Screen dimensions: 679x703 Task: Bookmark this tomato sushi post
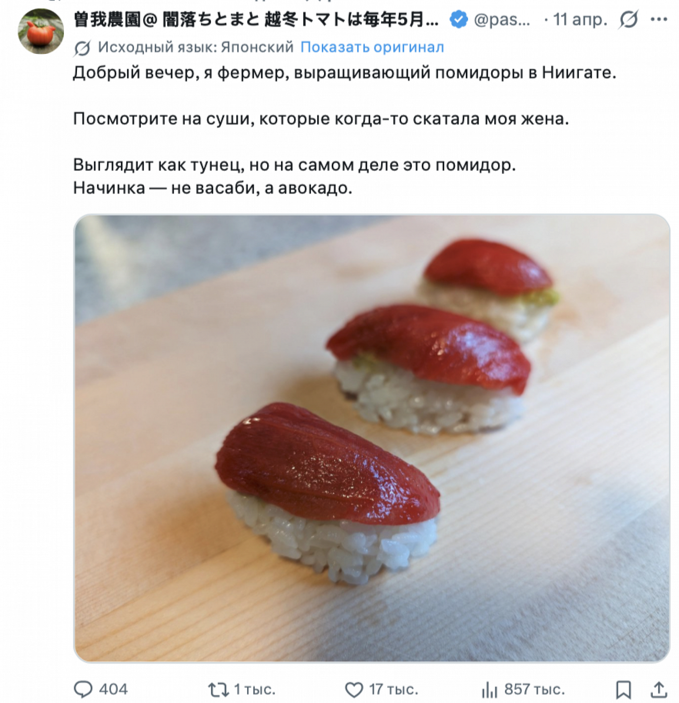pyautogui.click(x=623, y=690)
